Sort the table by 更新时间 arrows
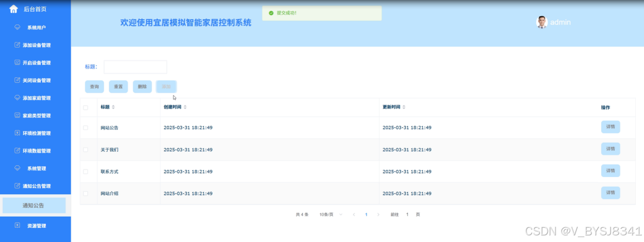The height and width of the screenshot is (242, 644). click(x=404, y=107)
